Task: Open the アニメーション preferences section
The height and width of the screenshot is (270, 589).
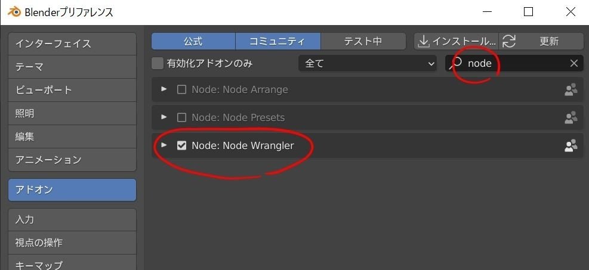Action: point(72,160)
